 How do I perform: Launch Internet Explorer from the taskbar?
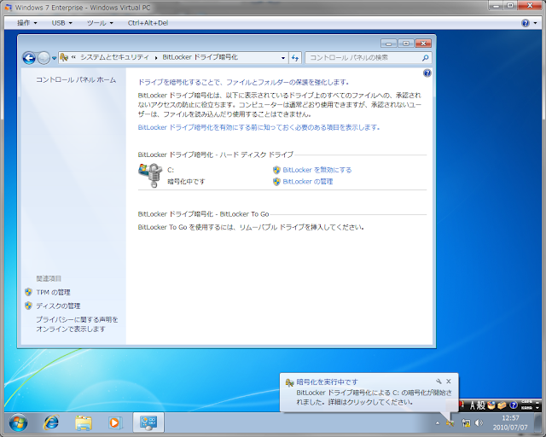click(51, 422)
